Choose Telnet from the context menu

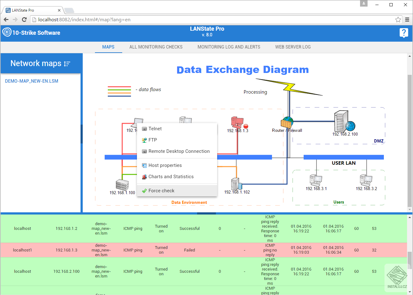pyautogui.click(x=155, y=129)
